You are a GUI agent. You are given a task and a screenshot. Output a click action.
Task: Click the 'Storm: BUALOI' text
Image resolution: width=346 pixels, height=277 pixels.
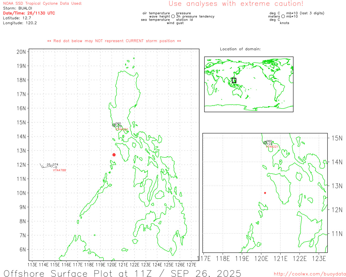click(x=18, y=8)
